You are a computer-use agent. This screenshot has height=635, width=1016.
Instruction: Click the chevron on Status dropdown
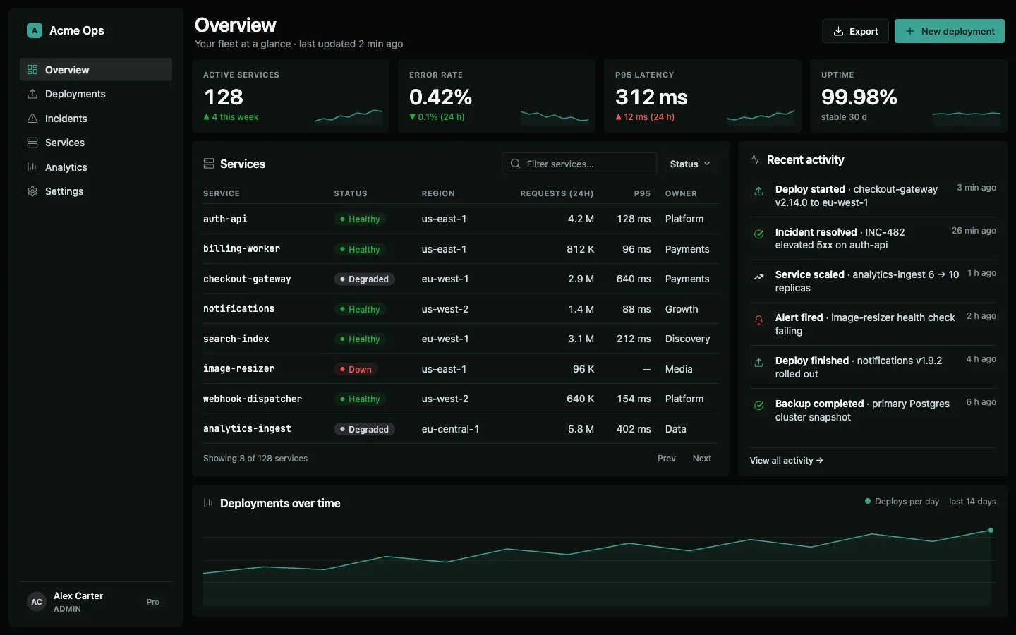click(x=707, y=164)
